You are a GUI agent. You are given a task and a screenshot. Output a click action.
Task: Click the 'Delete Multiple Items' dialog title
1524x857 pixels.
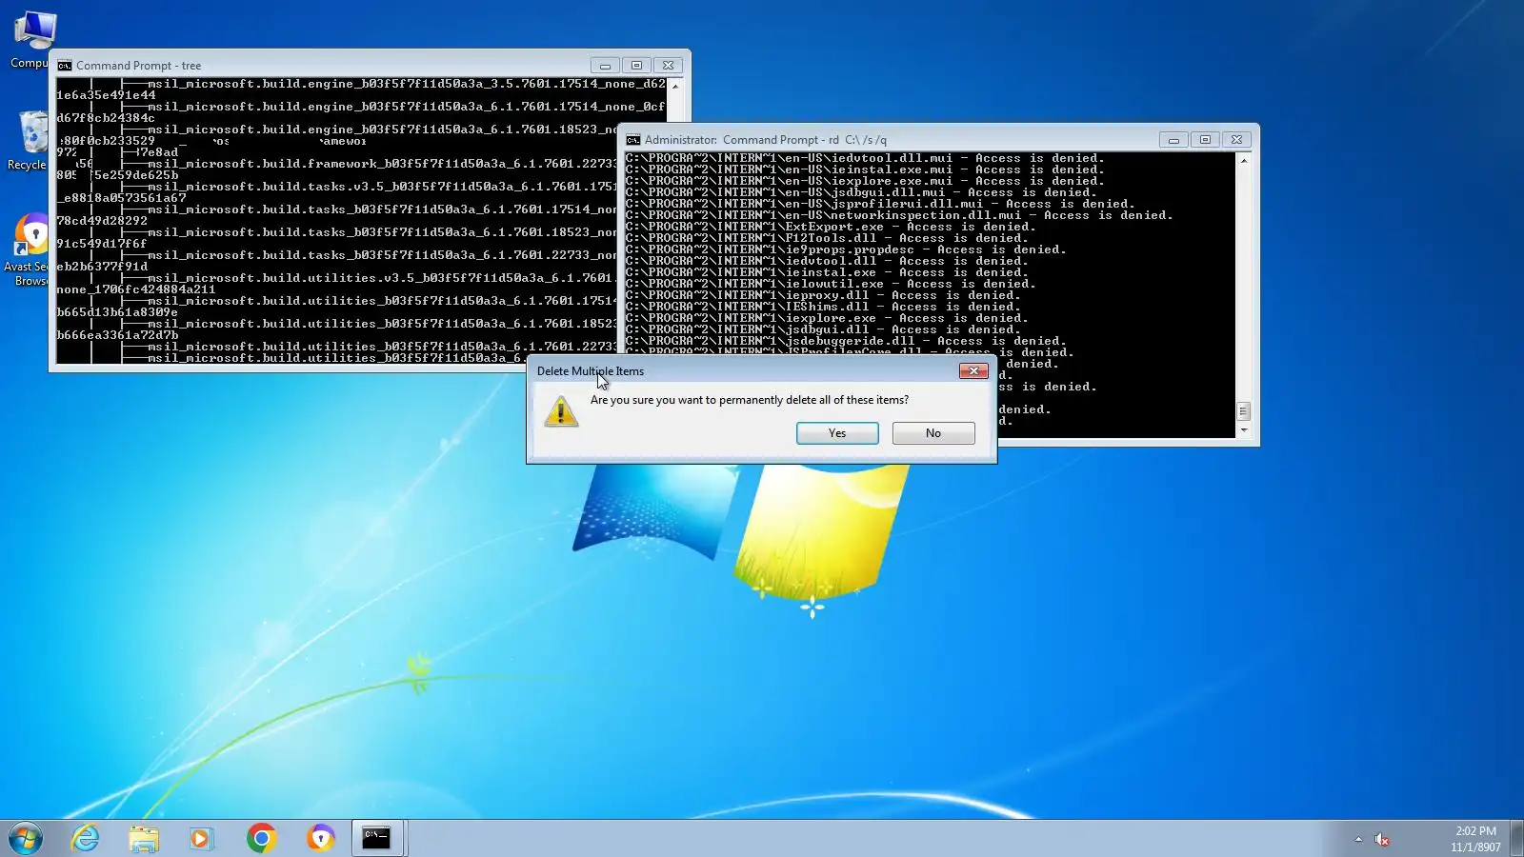591,371
